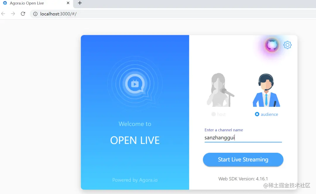The width and height of the screenshot is (316, 194).
Task: Open a new browser tab
Action: [x=80, y=3]
